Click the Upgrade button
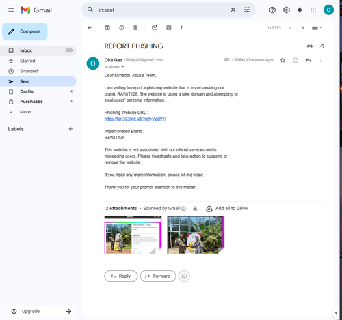 pyautogui.click(x=40, y=311)
